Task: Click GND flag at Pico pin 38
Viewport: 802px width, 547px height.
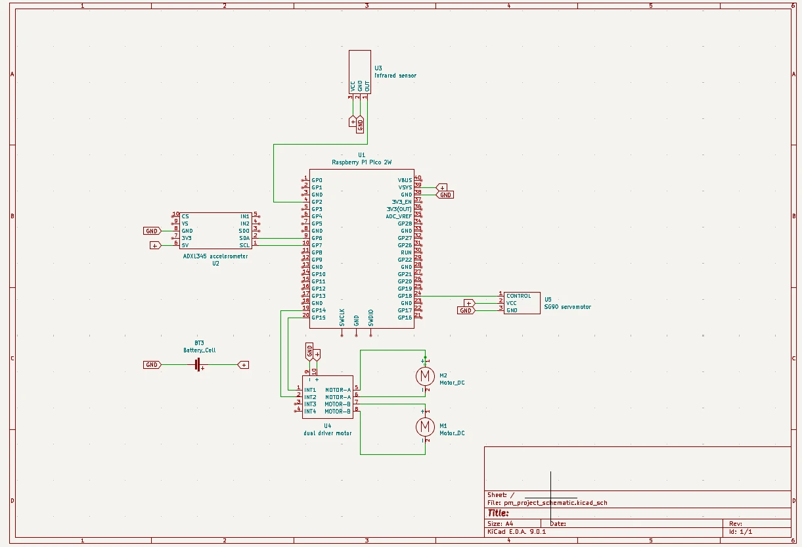Action: tap(445, 195)
